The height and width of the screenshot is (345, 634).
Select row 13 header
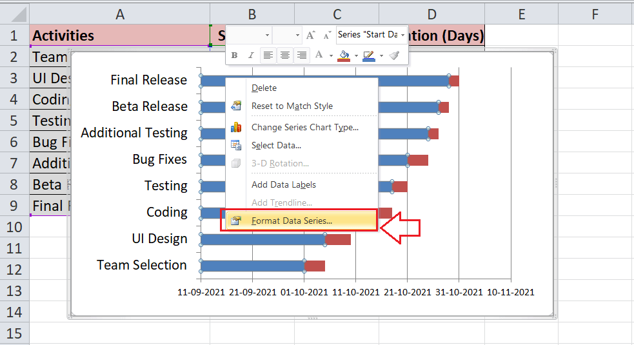(14, 291)
